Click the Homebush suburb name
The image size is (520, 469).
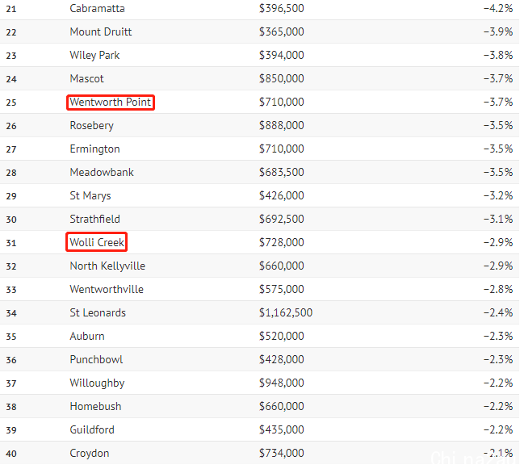[x=95, y=407]
